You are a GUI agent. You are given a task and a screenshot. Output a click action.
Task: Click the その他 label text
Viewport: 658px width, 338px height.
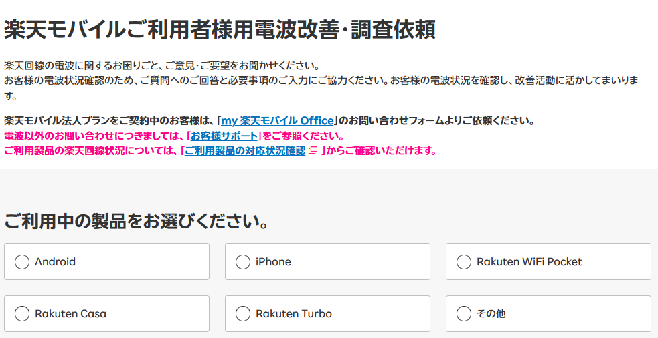click(x=491, y=314)
